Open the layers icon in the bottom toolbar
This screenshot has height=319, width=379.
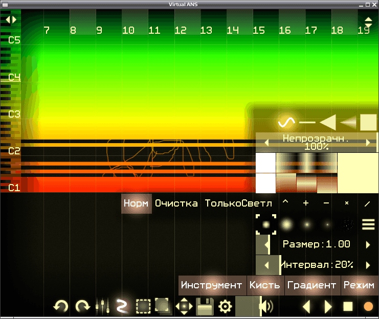[163, 306]
